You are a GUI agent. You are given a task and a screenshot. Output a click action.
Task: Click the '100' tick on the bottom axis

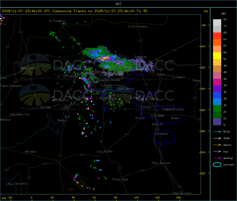pyautogui.click(x=136, y=197)
